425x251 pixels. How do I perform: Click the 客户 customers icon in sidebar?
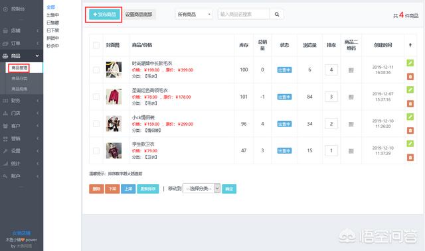(x=5, y=126)
